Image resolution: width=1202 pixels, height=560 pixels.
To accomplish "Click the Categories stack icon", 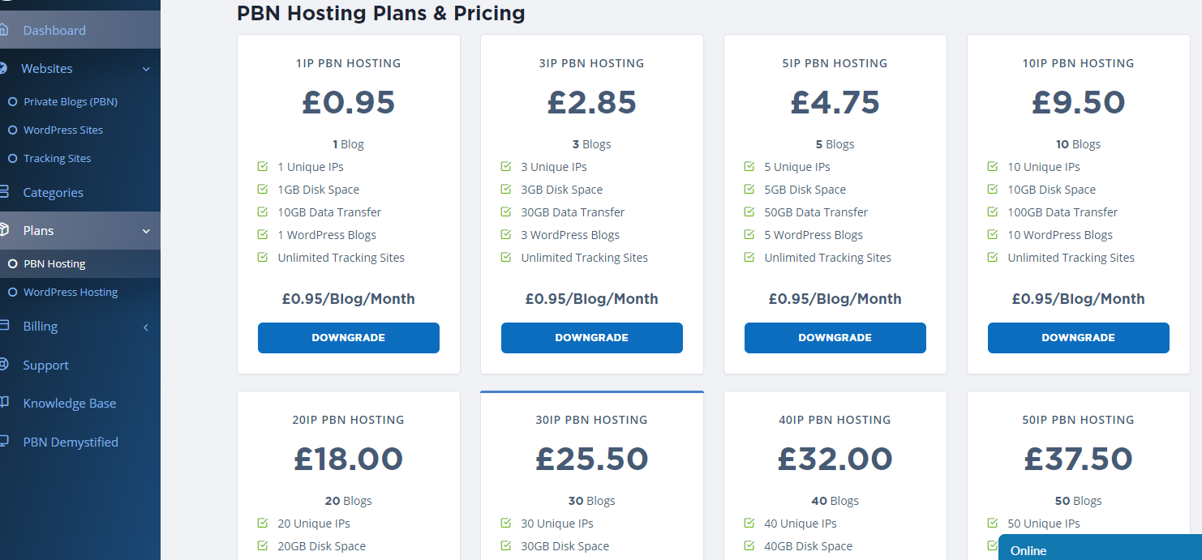I will click(x=4, y=192).
